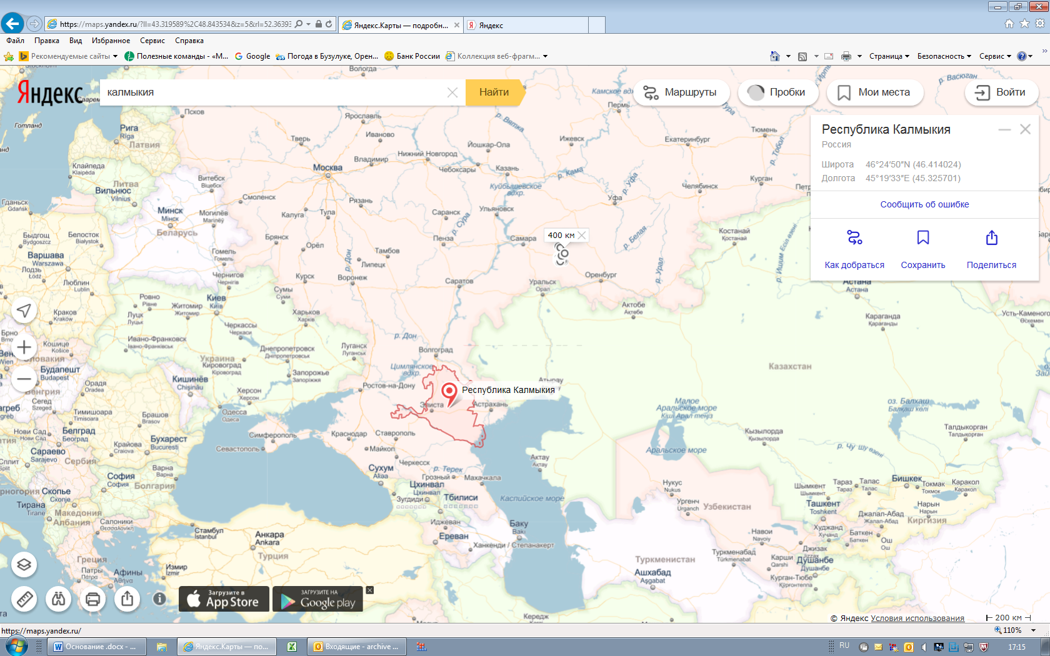
Task: Open Word document Основание taskbar item
Action: 98,647
